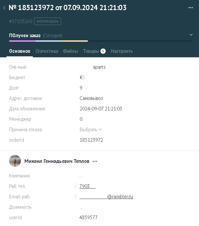This screenshot has width=199, height=226.
Task: Go to the Настроить tab
Action: point(122,51)
